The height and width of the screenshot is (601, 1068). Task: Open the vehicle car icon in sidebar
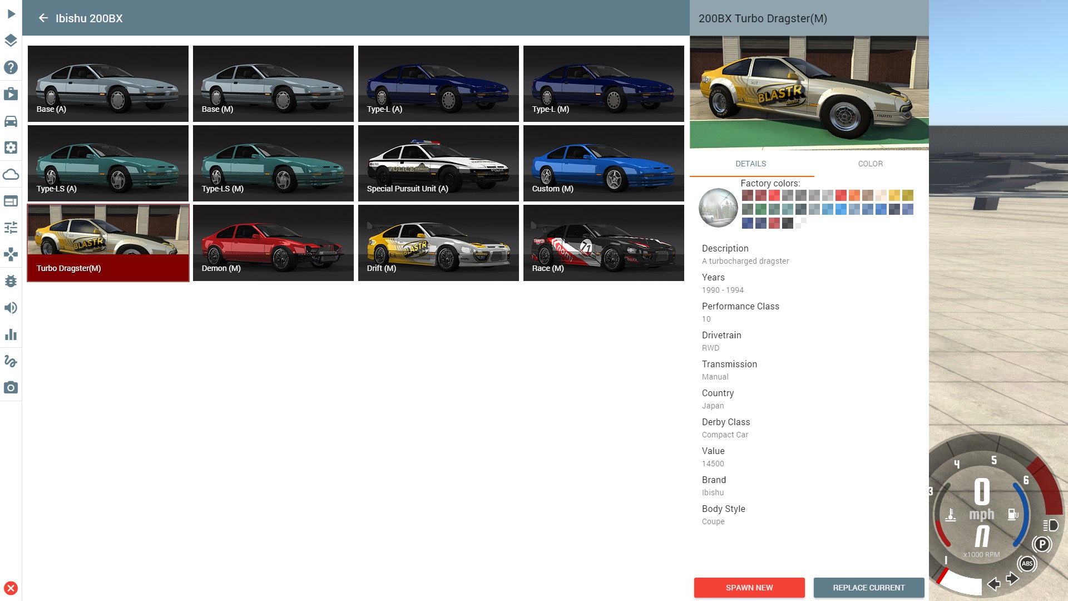[11, 121]
